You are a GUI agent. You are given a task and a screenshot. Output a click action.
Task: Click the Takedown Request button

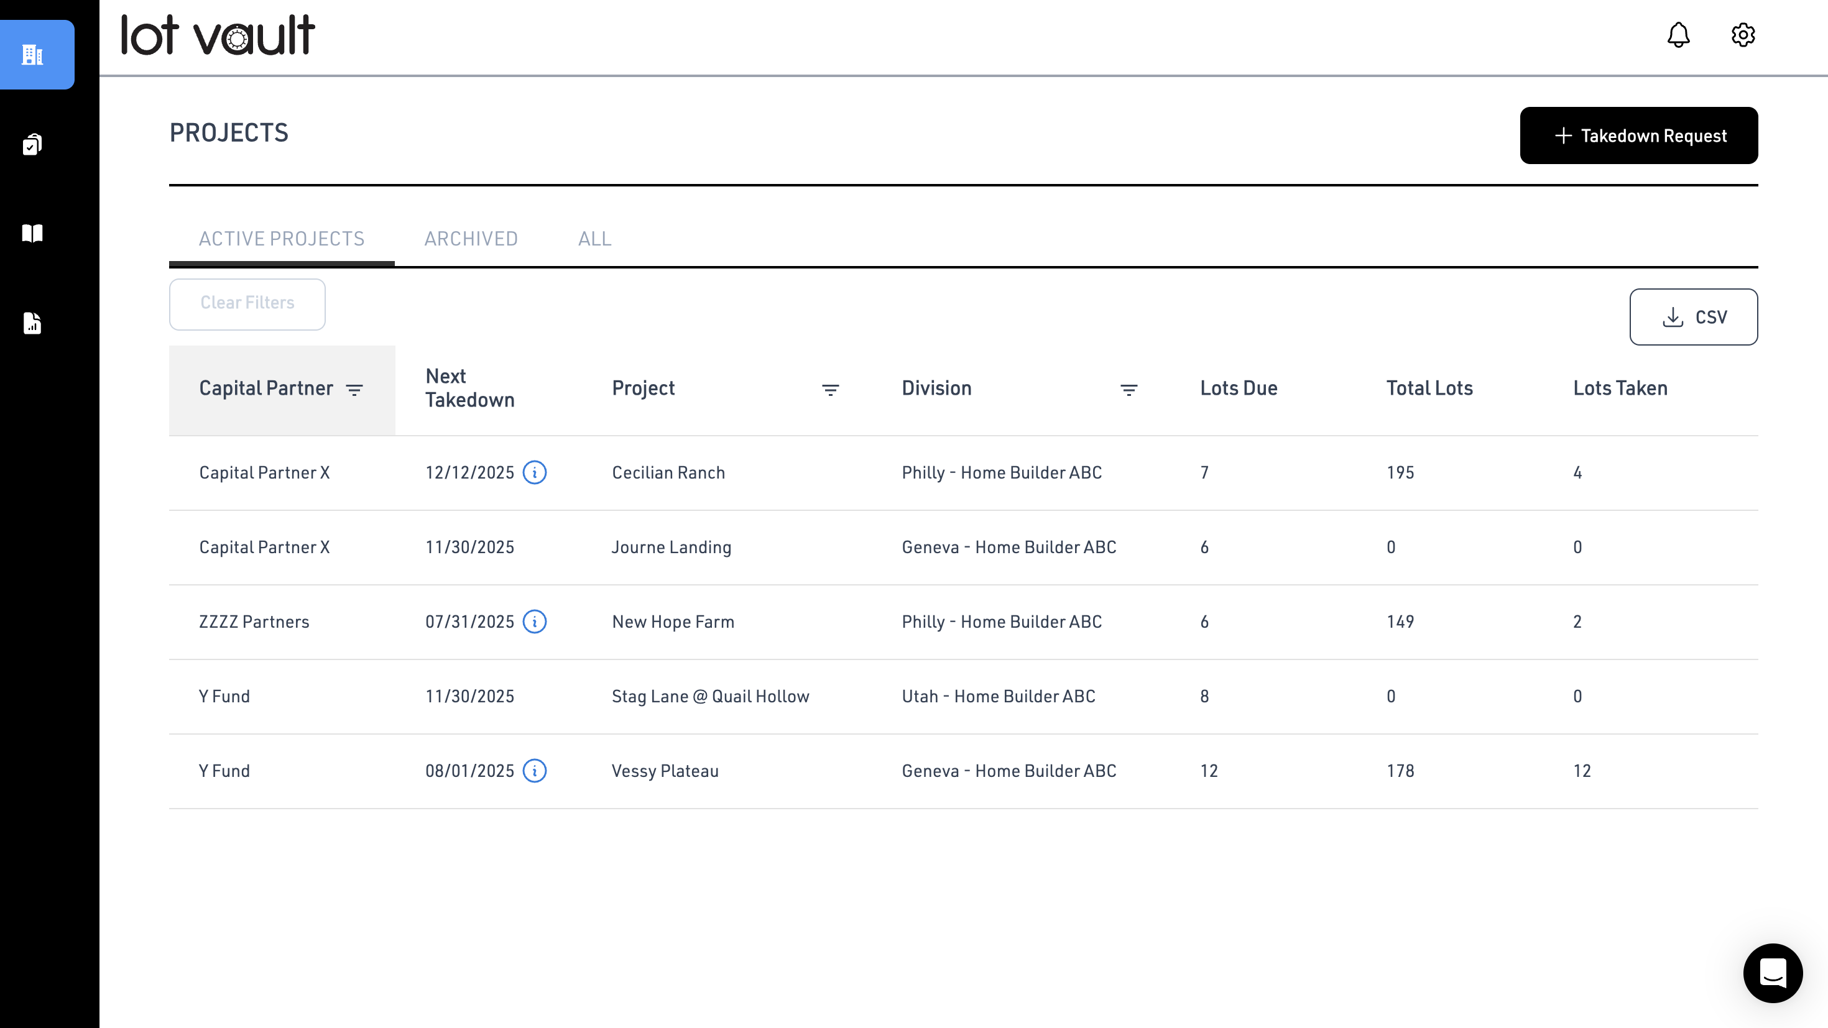[1638, 135]
